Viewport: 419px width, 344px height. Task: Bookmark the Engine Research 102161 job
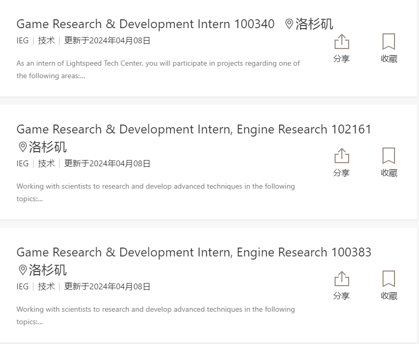pyautogui.click(x=389, y=155)
